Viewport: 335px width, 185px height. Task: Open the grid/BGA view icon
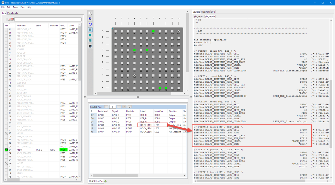90,40
